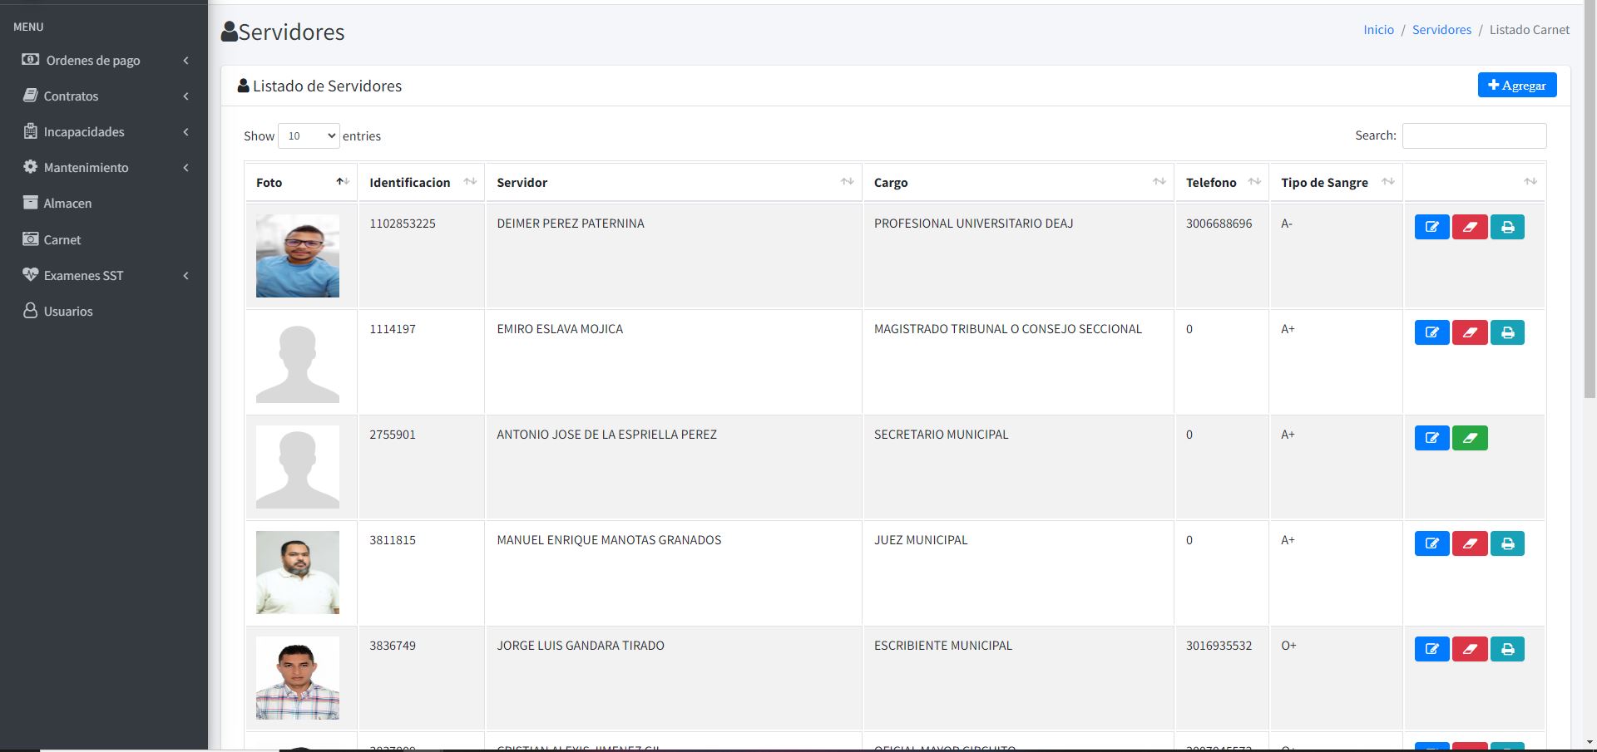Screen dimensions: 1597x752
Task: Click red eraser icon for EMIRO ESLAVA MOJICA
Action: tap(1469, 332)
